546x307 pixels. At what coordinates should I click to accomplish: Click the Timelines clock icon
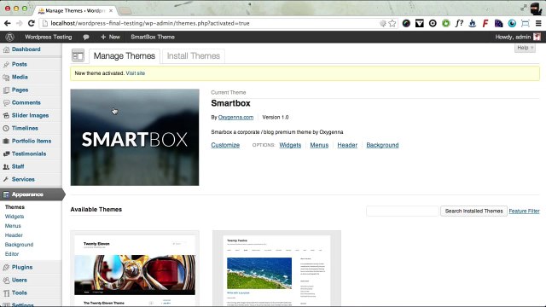point(6,129)
